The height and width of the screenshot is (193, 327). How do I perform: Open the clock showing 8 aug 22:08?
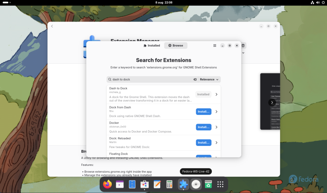click(164, 2)
